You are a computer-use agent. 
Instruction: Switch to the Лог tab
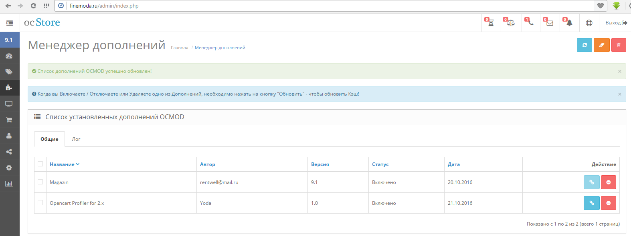(x=76, y=139)
